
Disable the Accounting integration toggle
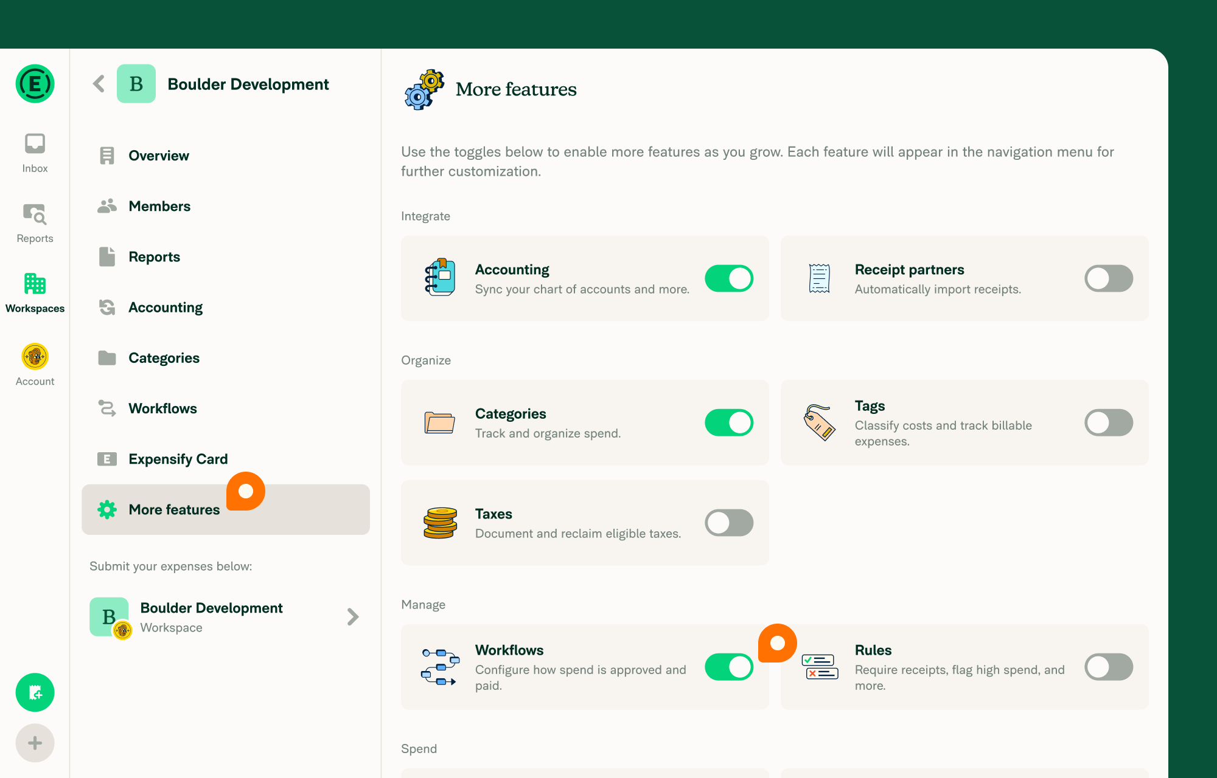(x=728, y=278)
